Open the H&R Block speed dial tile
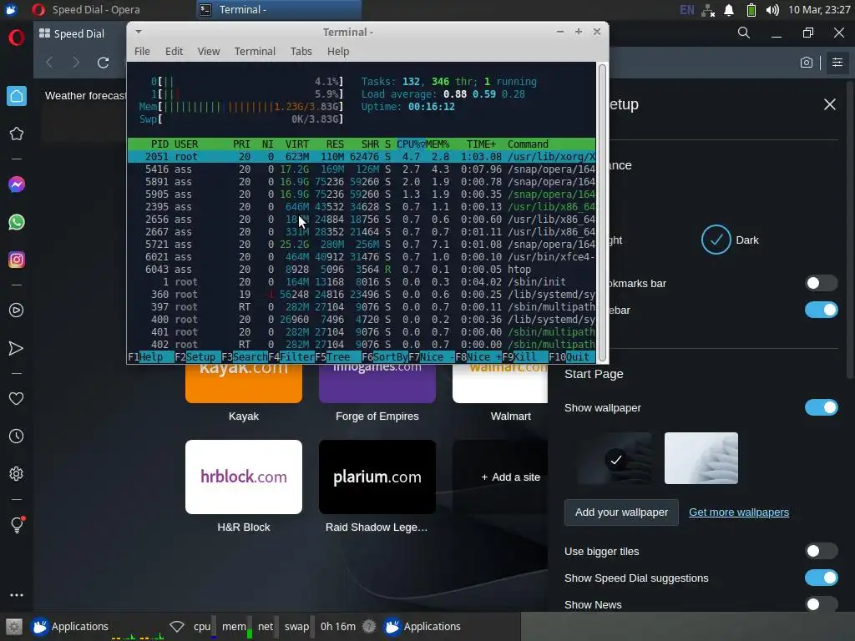 click(x=244, y=477)
